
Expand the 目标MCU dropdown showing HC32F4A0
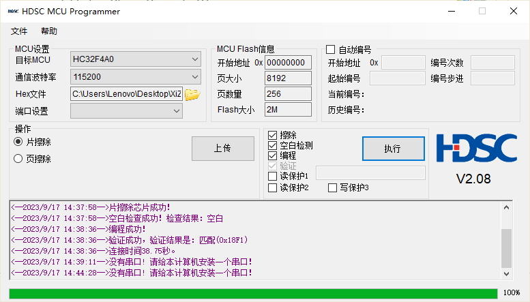[x=136, y=59]
